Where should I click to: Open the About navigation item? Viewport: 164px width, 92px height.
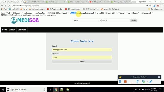tap(12, 30)
